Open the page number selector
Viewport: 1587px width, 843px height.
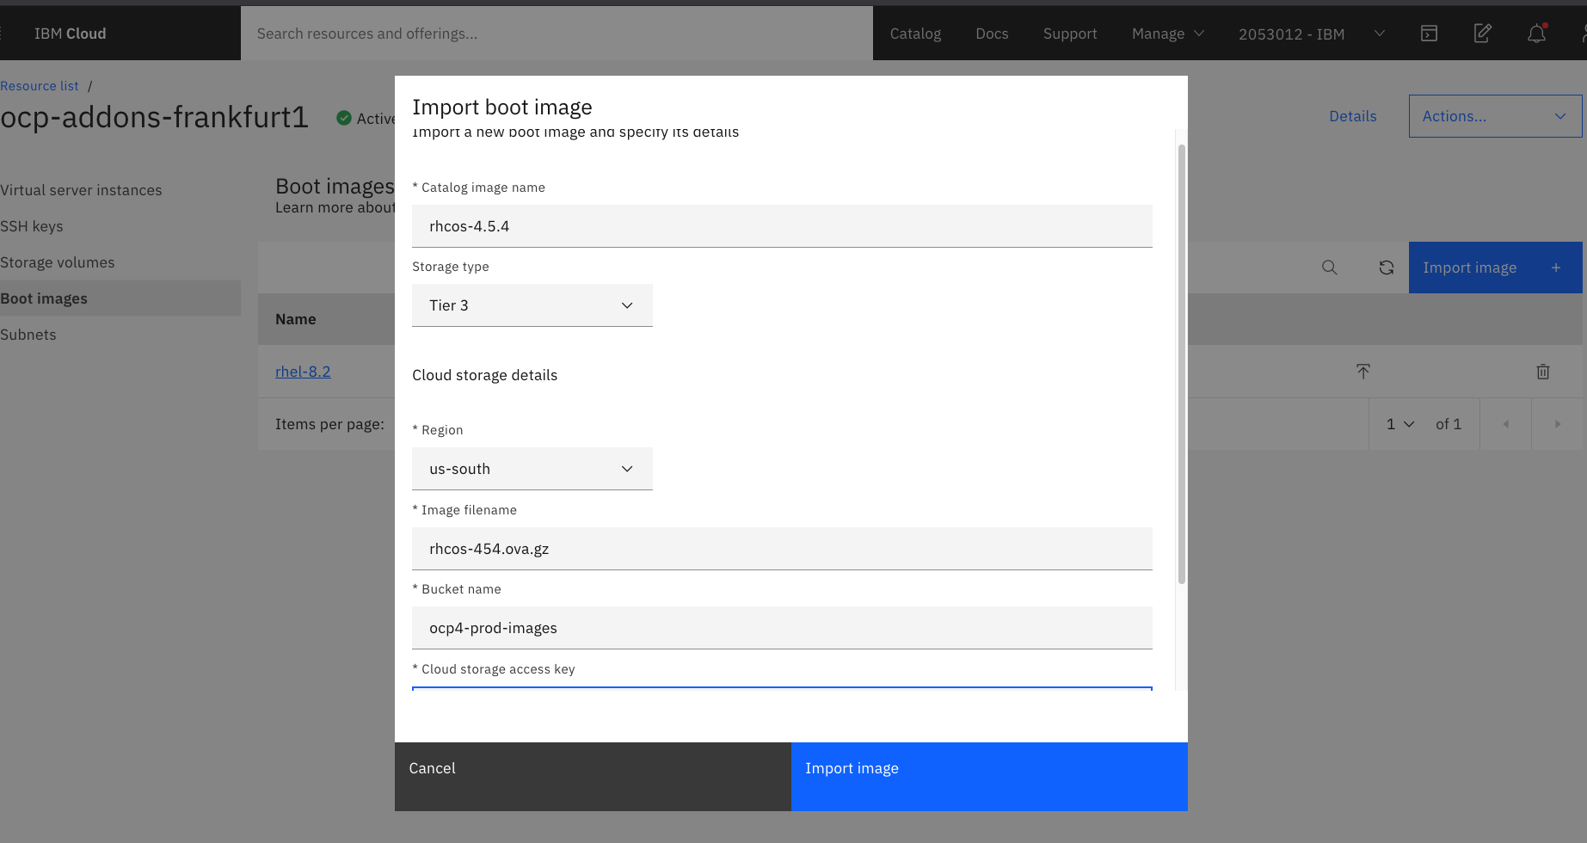click(1400, 424)
